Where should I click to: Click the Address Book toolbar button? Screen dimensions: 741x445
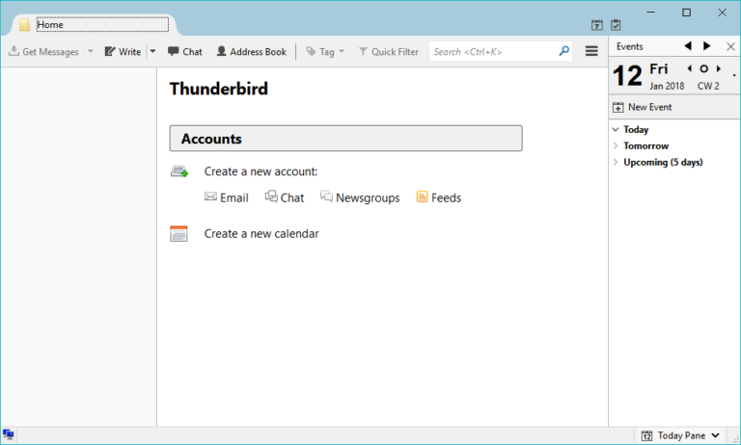tap(251, 52)
